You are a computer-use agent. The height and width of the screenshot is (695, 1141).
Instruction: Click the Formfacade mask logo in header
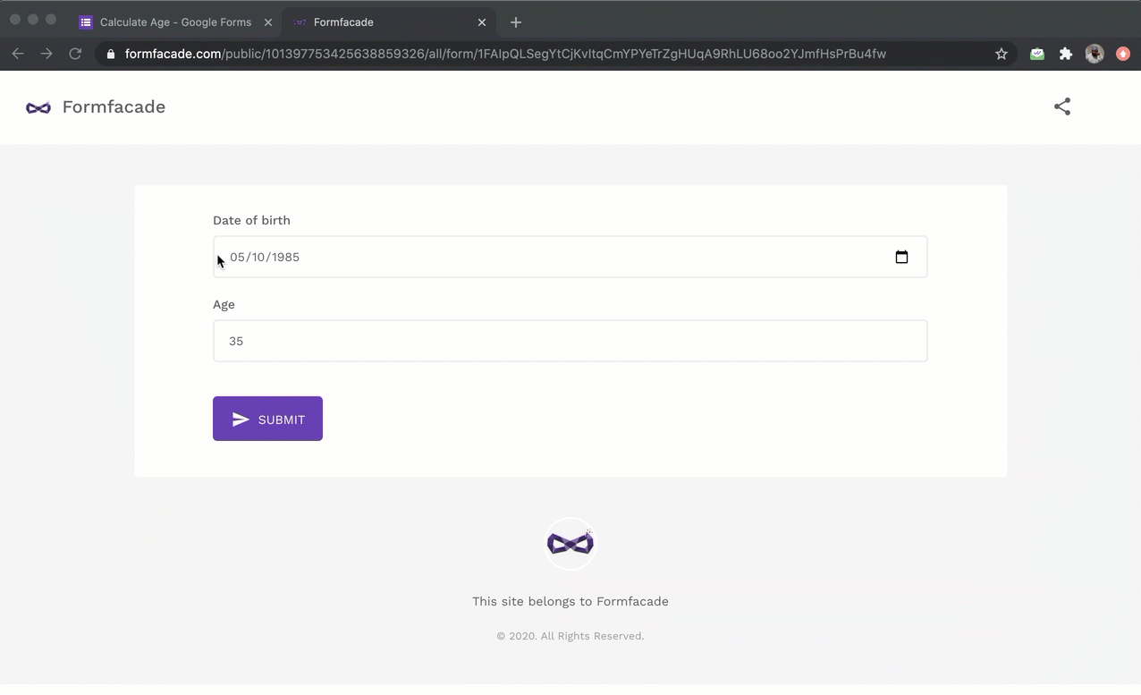coord(38,107)
